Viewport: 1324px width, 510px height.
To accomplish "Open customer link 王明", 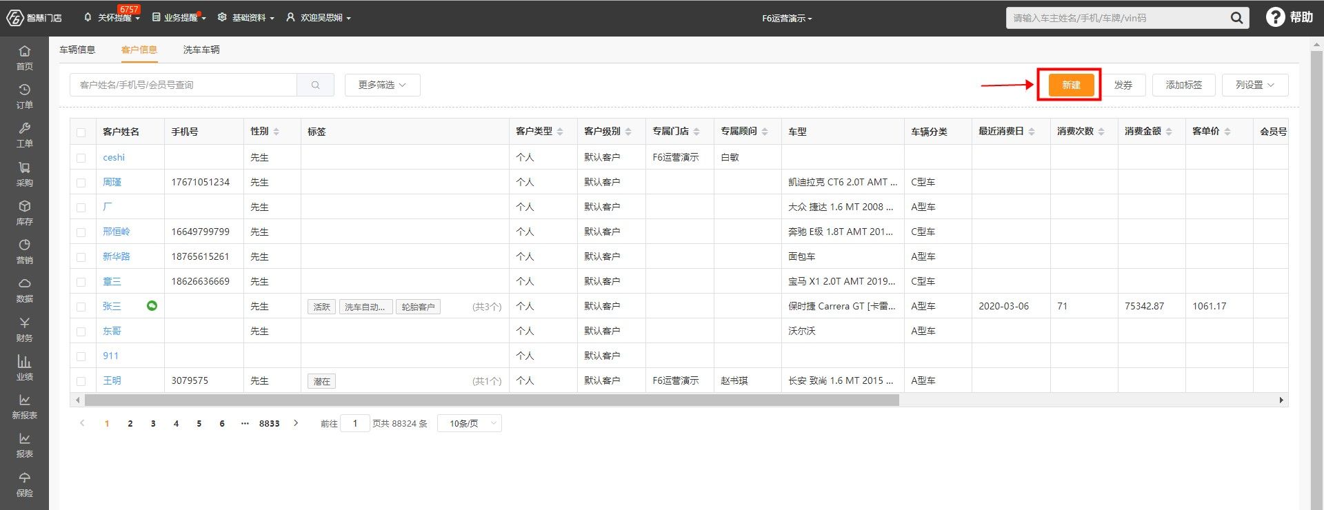I will [x=112, y=380].
